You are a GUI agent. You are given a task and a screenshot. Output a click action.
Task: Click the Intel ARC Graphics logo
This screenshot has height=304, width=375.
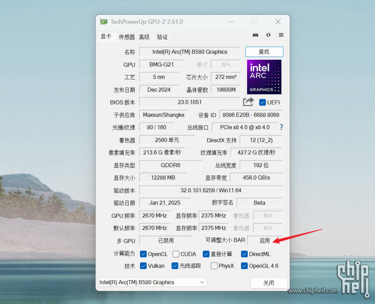pyautogui.click(x=264, y=77)
